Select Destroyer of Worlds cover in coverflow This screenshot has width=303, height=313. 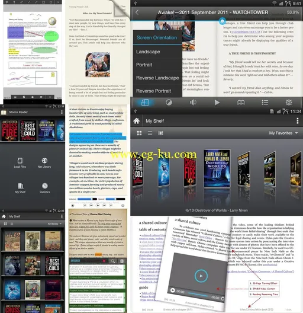click(217, 168)
